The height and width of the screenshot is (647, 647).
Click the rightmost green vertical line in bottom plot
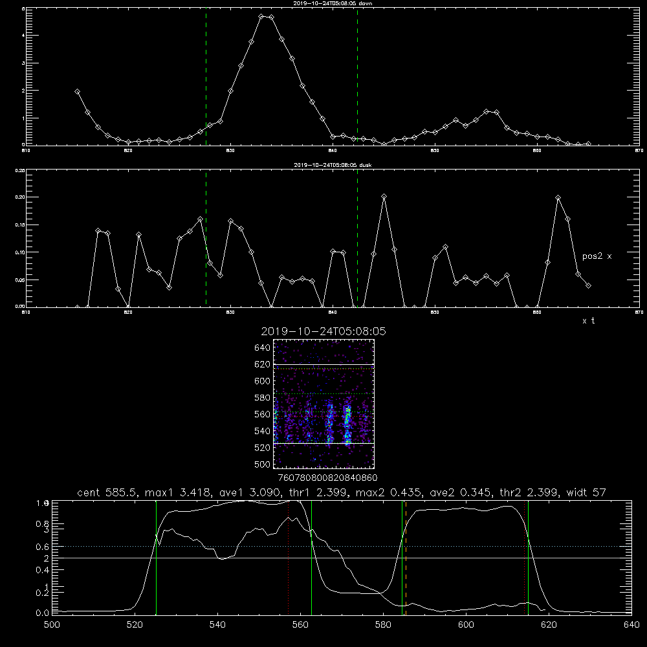click(528, 558)
